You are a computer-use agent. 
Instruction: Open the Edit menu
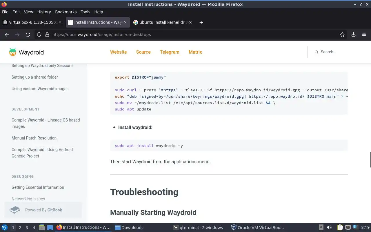click(16, 12)
